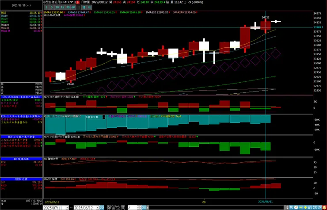
Task: Click the KEN-小台散戶未平倉量 panel header
Action: tap(22, 137)
